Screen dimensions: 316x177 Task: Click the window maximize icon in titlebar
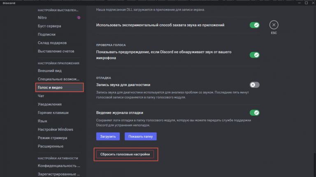pos(306,3)
